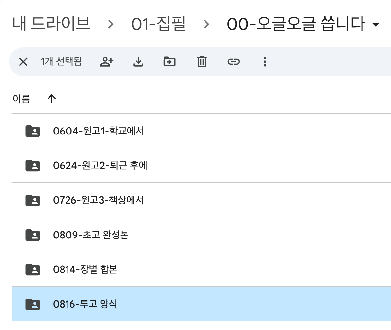Sort by the 이름 column header

[x=21, y=99]
